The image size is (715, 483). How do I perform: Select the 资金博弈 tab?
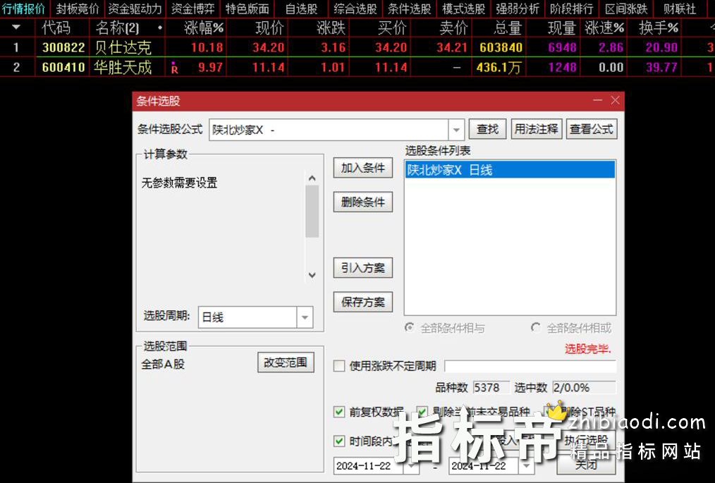pos(193,8)
